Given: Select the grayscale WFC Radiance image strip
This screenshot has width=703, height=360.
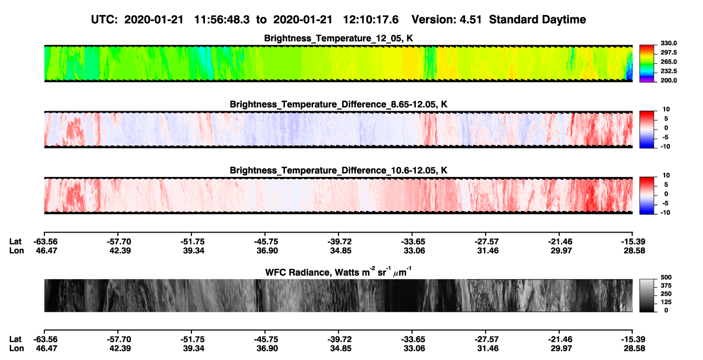Looking at the screenshot, I should (x=339, y=295).
